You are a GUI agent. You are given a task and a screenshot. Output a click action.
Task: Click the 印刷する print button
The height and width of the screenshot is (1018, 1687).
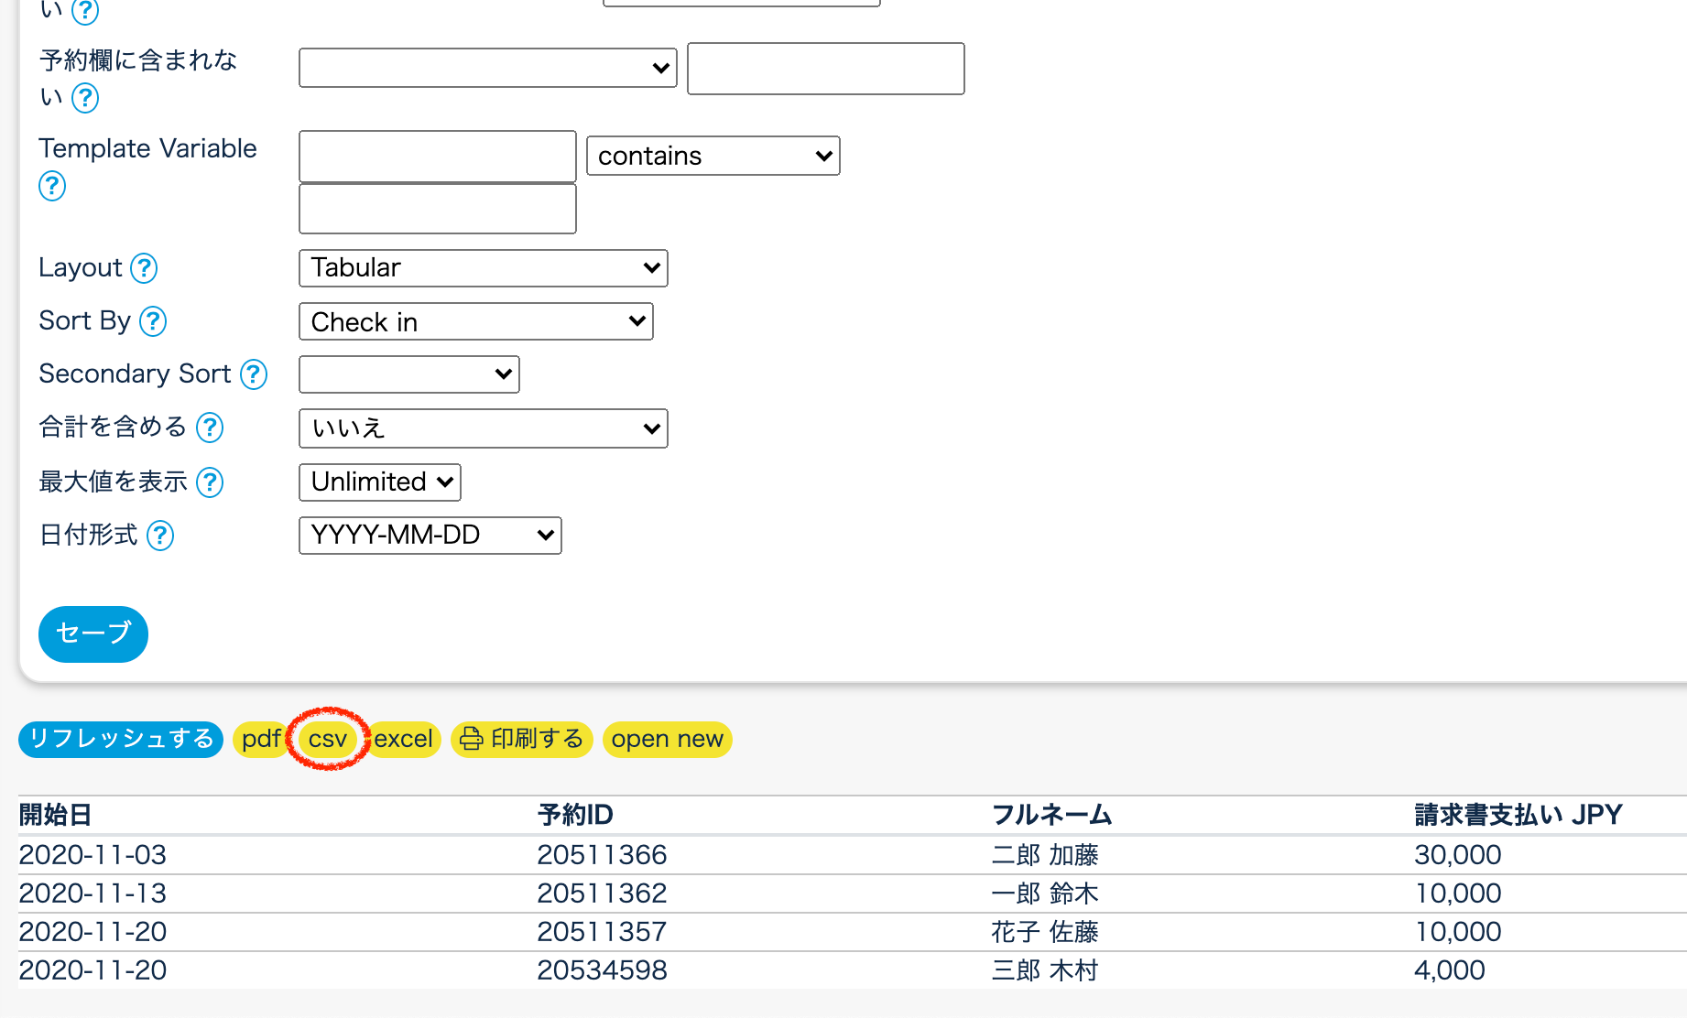click(522, 739)
